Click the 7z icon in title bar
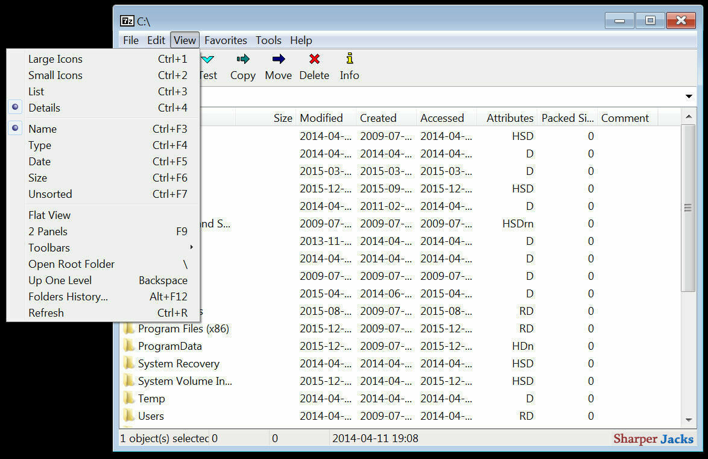 (x=127, y=21)
